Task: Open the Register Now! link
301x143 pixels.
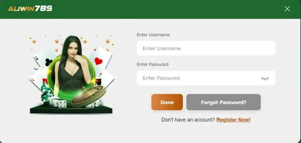Action: click(233, 120)
